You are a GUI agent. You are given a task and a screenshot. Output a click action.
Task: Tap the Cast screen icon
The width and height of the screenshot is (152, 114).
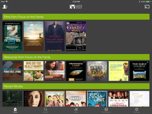point(147,7)
